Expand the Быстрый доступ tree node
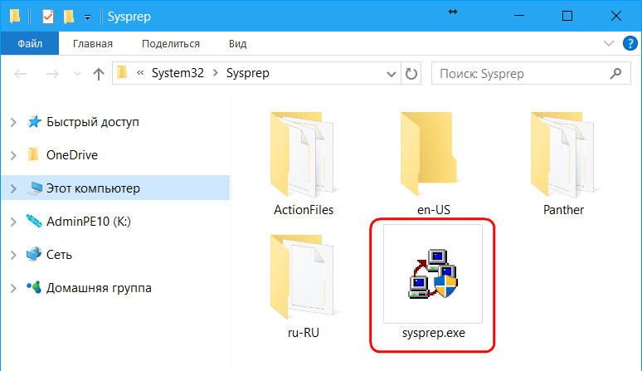Screen dimensions: 642x371 tap(13, 122)
